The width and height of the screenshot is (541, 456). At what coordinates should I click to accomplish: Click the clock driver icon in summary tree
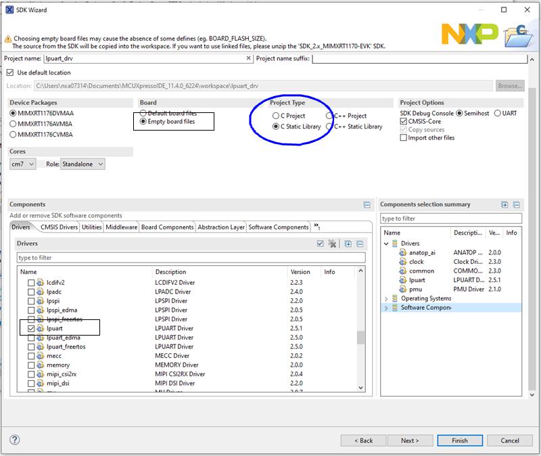tap(402, 262)
